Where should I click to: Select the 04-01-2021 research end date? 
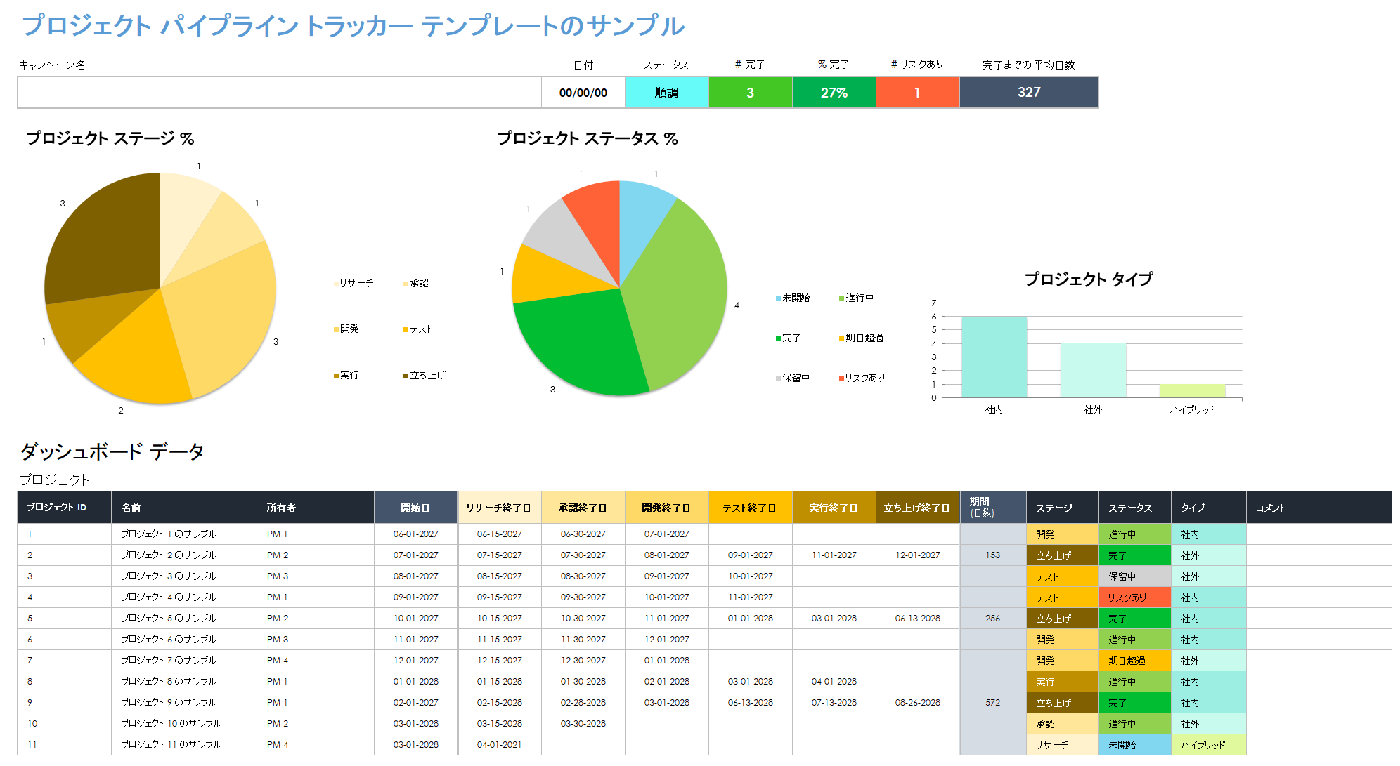tap(499, 745)
